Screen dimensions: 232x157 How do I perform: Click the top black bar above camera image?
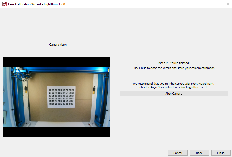(x=56, y=62)
